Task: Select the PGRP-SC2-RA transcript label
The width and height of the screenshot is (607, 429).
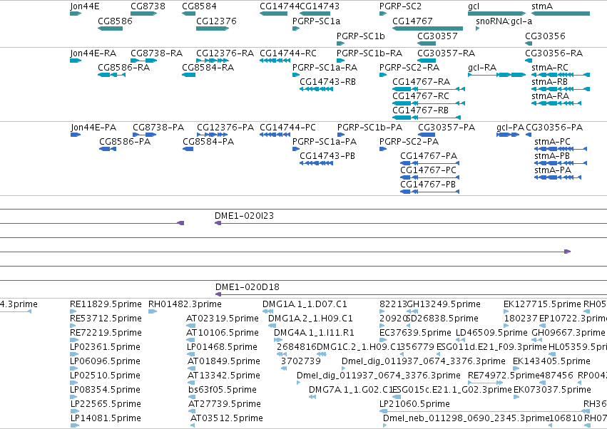Action: click(x=409, y=67)
